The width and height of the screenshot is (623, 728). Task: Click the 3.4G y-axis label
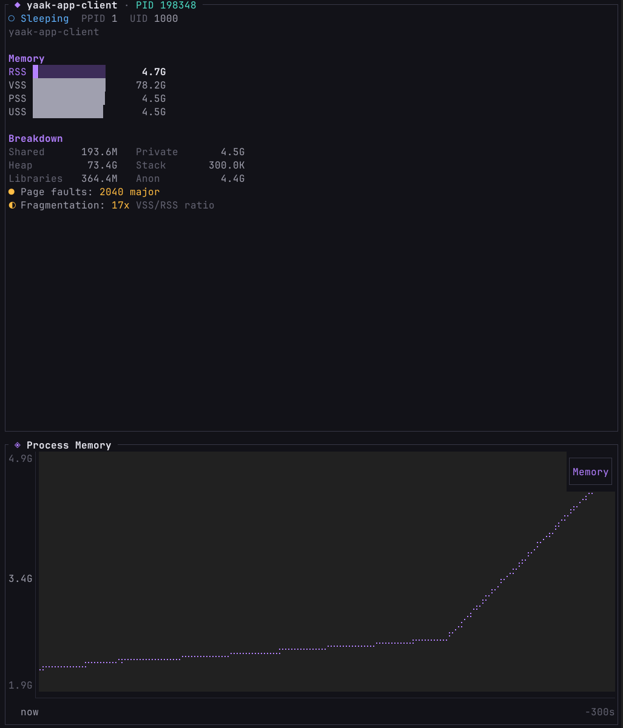21,579
